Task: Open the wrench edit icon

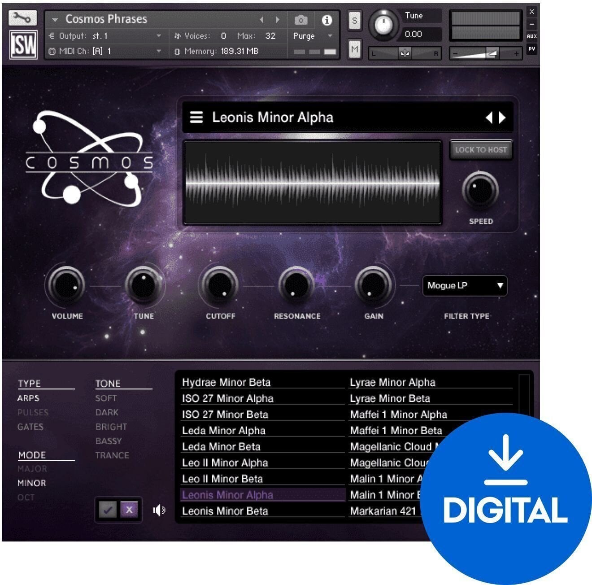Action: tap(23, 17)
